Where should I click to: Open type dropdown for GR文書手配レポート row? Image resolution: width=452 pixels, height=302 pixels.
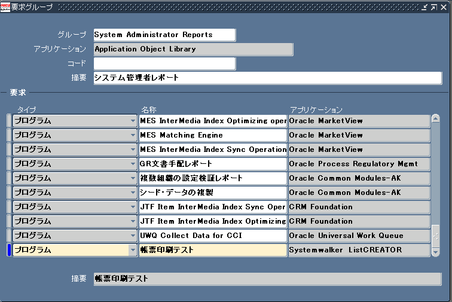pyautogui.click(x=133, y=164)
